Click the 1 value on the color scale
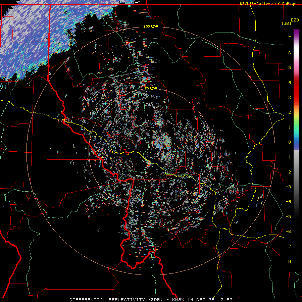 coord(290,127)
